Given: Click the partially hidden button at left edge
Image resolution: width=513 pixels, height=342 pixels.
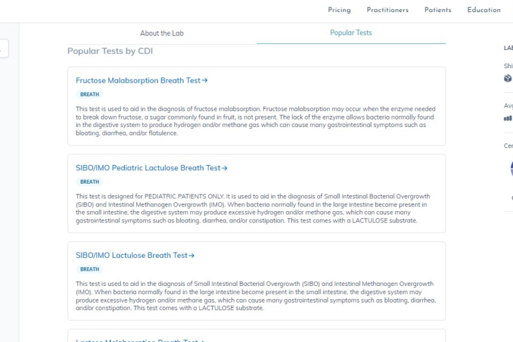Looking at the screenshot, I should pyautogui.click(x=3, y=48).
